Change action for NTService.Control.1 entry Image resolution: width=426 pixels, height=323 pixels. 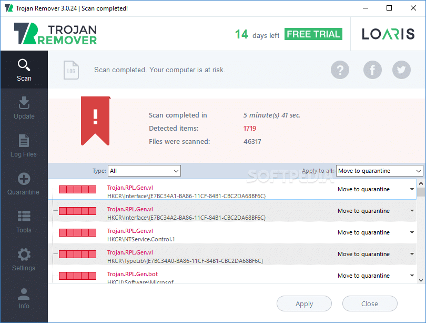click(x=376, y=232)
